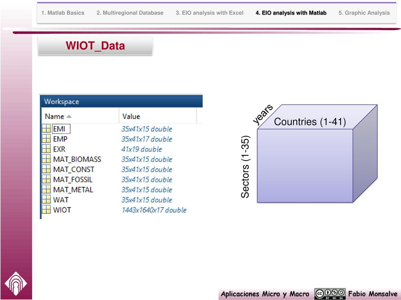Click the WIOT_Data slide title
This screenshot has height=300, width=401.
(95, 46)
